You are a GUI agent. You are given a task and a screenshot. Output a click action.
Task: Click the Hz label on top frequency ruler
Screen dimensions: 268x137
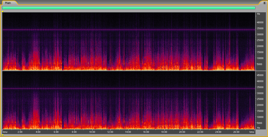(258, 14)
